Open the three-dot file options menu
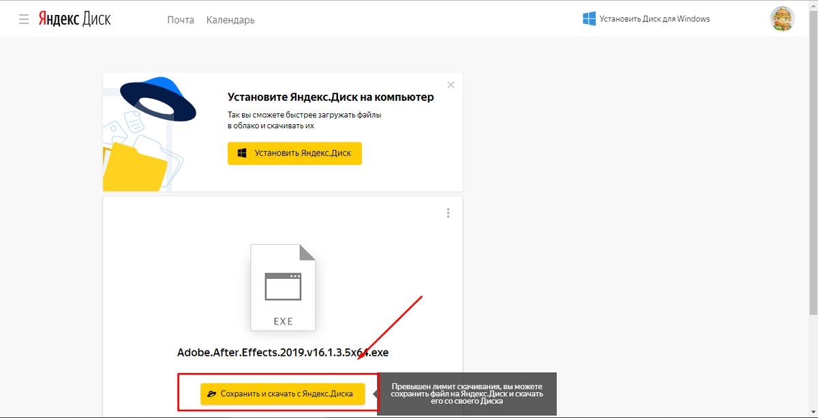Viewport: 818px width, 418px height. [448, 213]
